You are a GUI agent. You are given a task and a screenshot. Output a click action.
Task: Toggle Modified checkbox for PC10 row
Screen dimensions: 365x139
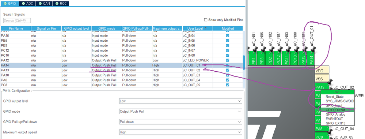coord(228,55)
